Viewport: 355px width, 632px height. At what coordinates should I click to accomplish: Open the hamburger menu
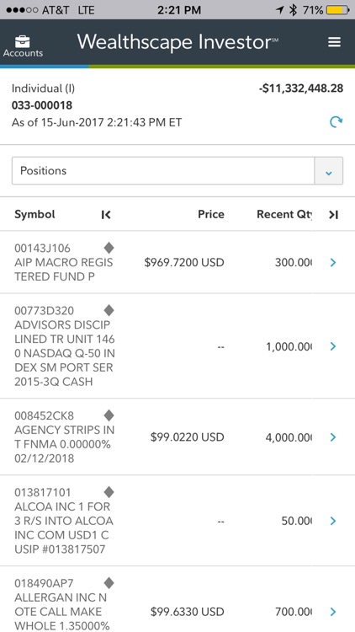tap(334, 42)
